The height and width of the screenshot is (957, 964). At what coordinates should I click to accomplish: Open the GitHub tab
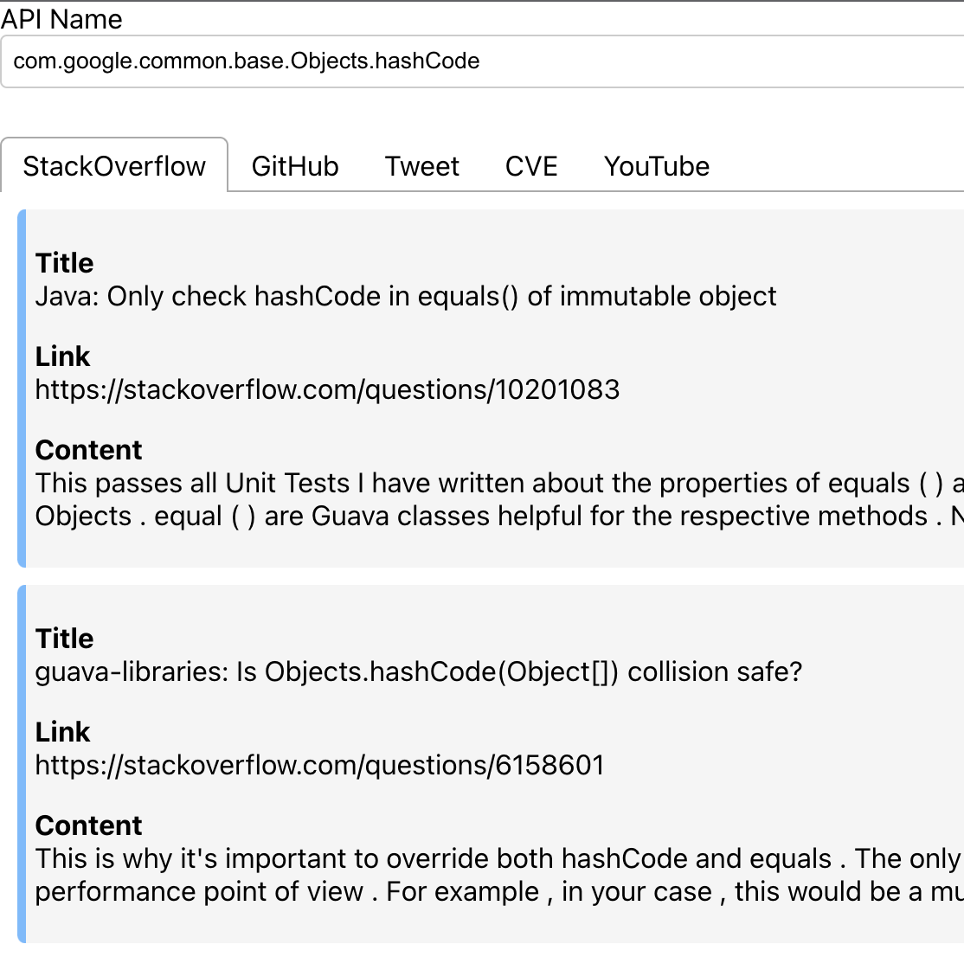coord(295,166)
